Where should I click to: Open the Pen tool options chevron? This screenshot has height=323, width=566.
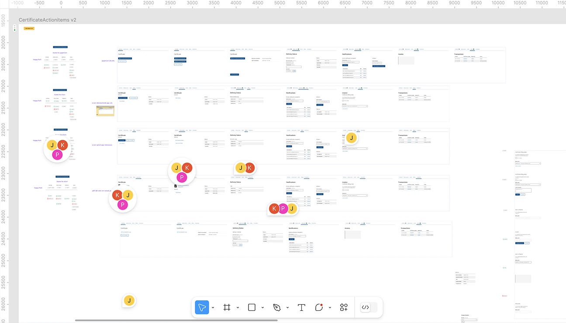pyautogui.click(x=287, y=308)
